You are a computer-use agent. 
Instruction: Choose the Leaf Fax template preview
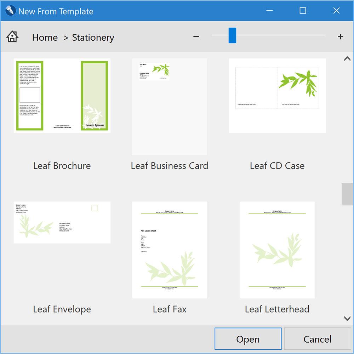[170, 250]
